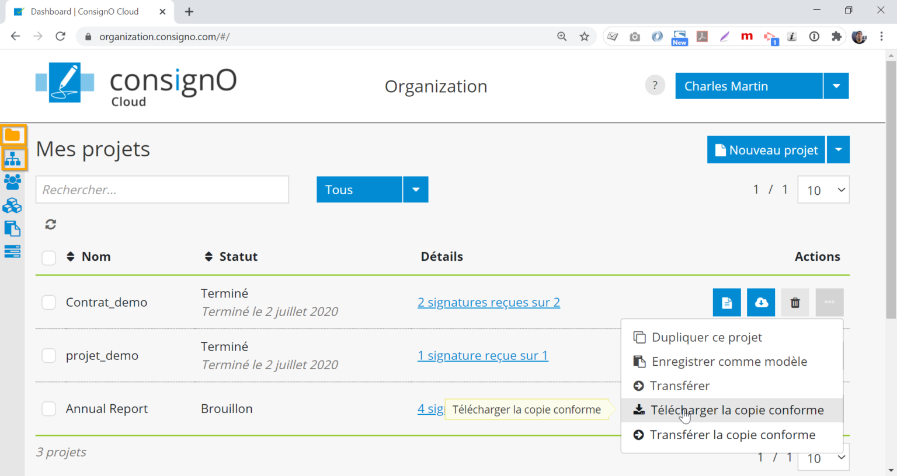Tick the Annual Report checkbox

49,409
